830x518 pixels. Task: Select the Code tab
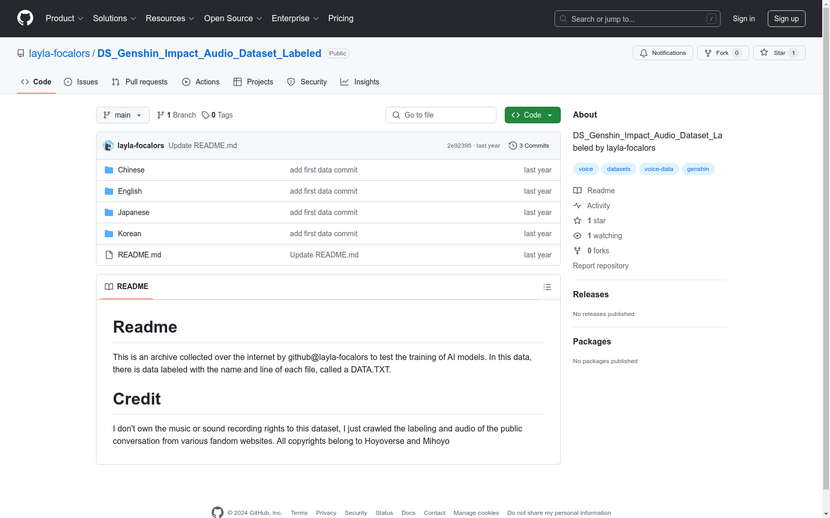(x=36, y=82)
